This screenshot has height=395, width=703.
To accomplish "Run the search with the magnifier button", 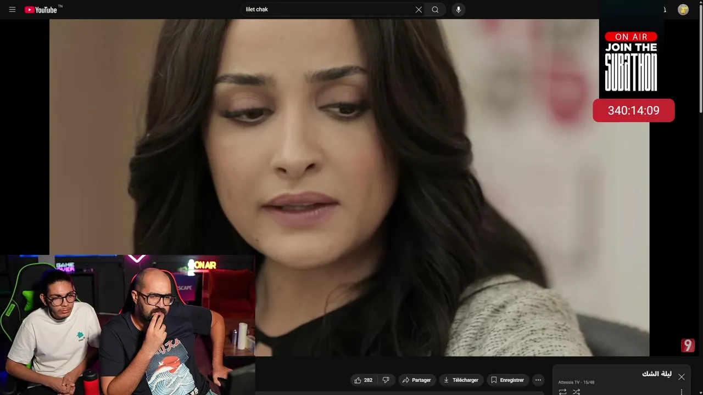I will 435,9.
